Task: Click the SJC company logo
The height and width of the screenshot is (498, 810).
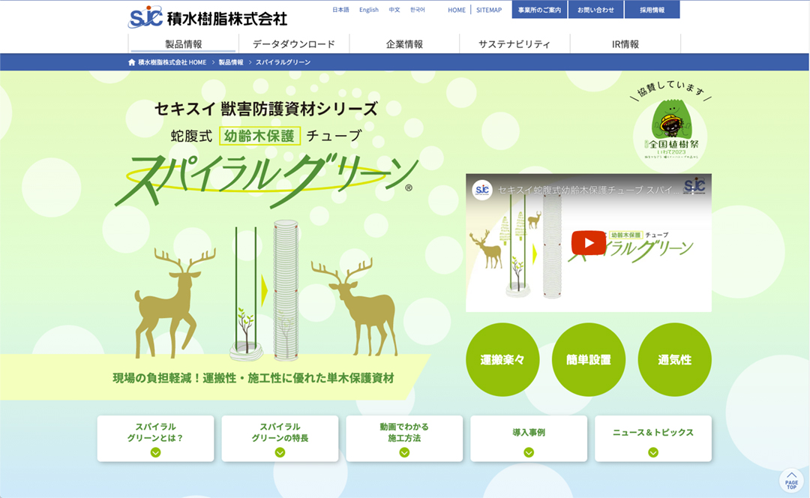Action: [x=145, y=17]
